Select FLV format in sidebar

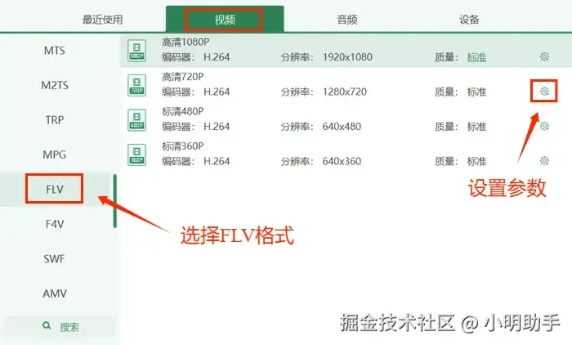55,189
